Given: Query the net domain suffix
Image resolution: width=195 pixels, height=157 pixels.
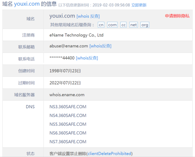Looking at the screenshot, I should pyautogui.click(x=133, y=25).
